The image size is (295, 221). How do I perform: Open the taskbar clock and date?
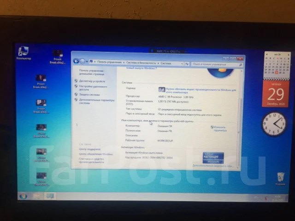coord(277,198)
